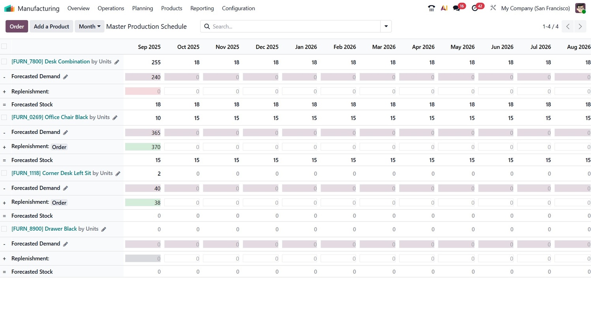Click the Sep 2025 column header

149,47
